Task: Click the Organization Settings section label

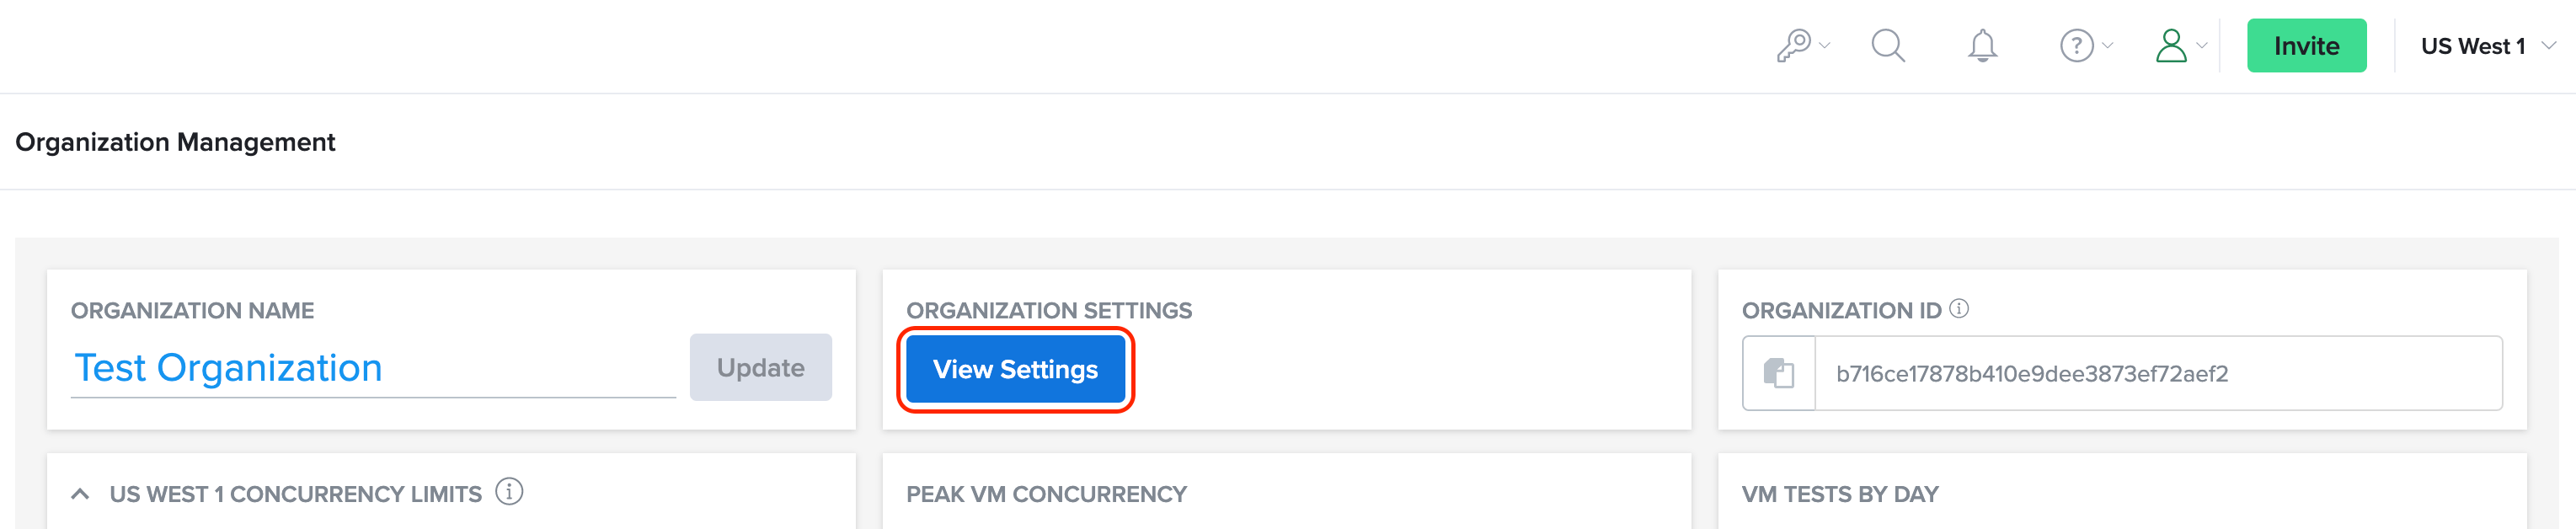Action: click(1048, 310)
